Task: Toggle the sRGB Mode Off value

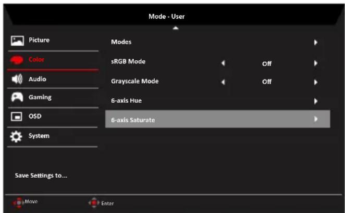Action: (267, 64)
